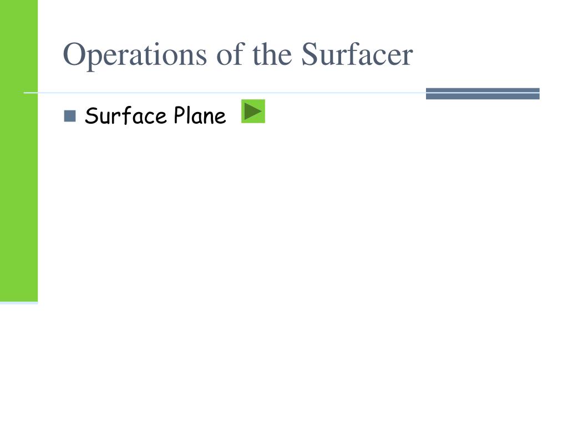Select the "Operations of the Surfacer" title
The width and height of the screenshot is (568, 426).
click(x=238, y=55)
